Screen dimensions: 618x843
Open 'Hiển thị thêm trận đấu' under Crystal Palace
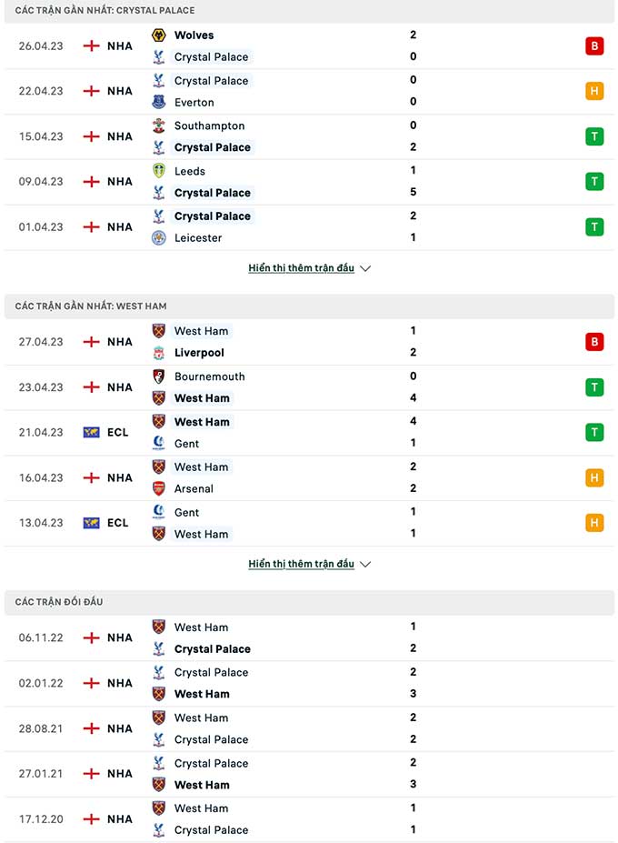[301, 267]
